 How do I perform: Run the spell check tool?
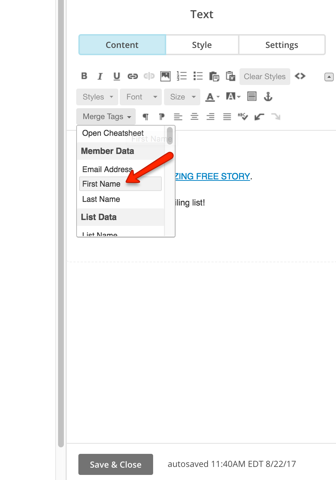pos(243,117)
